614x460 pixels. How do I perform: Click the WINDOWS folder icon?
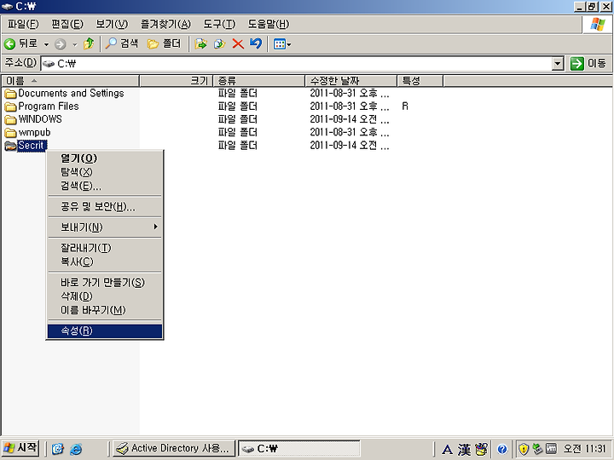(x=10, y=119)
